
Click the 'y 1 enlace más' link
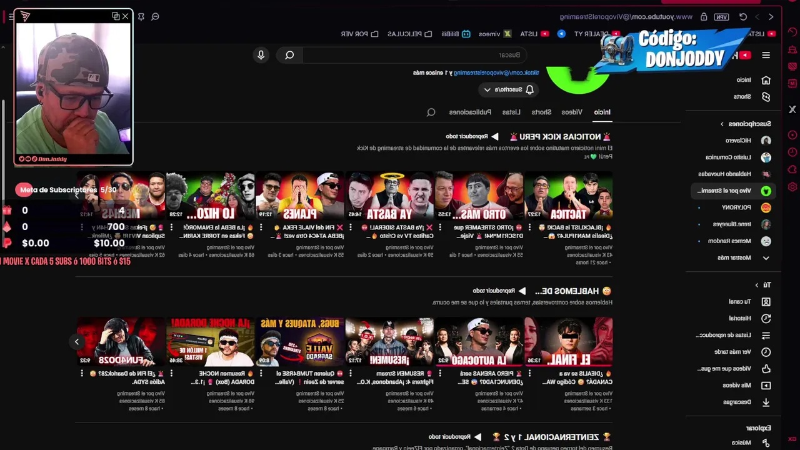(432, 73)
